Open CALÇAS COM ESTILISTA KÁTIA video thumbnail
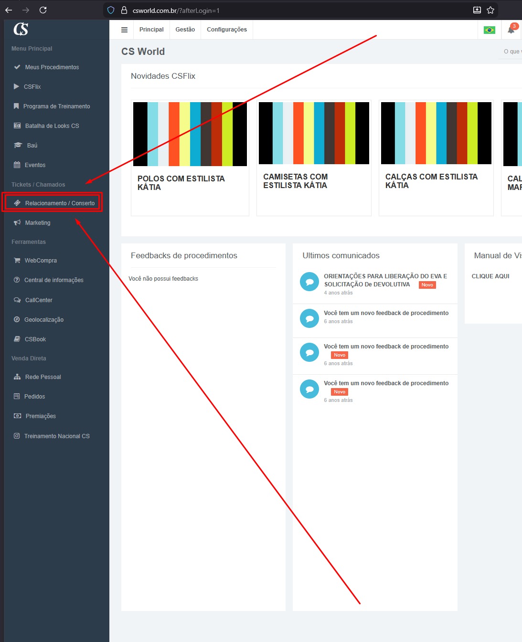The image size is (522, 642). [436, 133]
